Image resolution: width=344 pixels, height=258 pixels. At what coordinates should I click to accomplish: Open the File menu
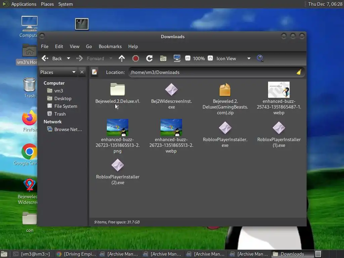[x=45, y=46]
